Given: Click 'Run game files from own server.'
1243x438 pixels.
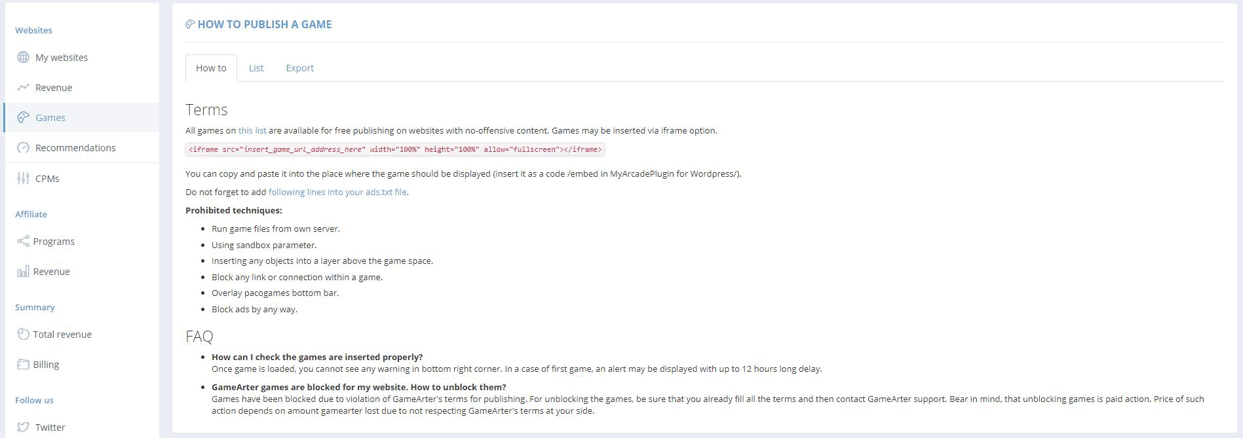Looking at the screenshot, I should [276, 228].
